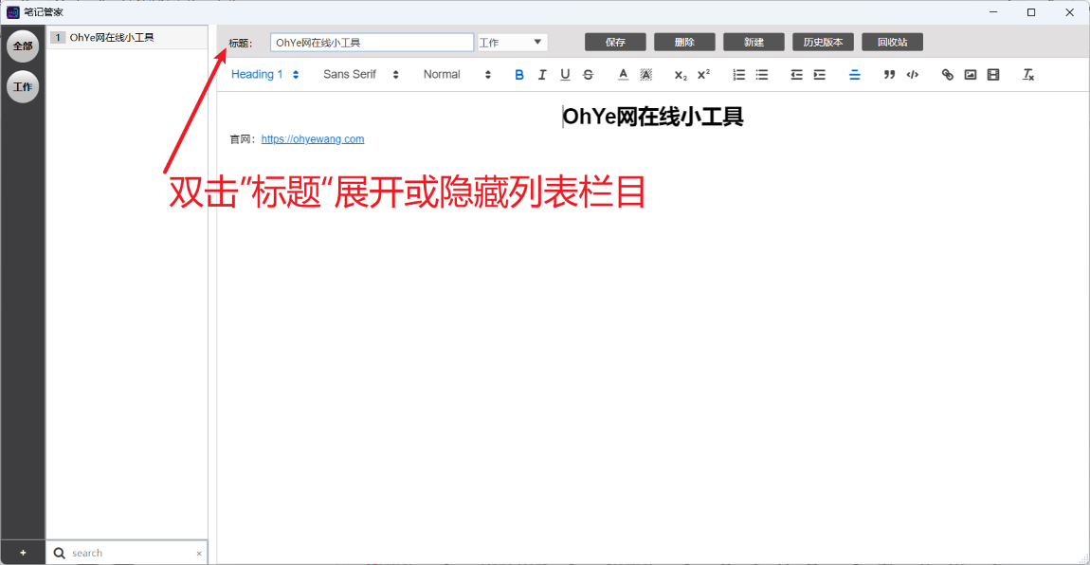1090x565 pixels.
Task: Expand the 工作 category dropdown
Action: [513, 43]
